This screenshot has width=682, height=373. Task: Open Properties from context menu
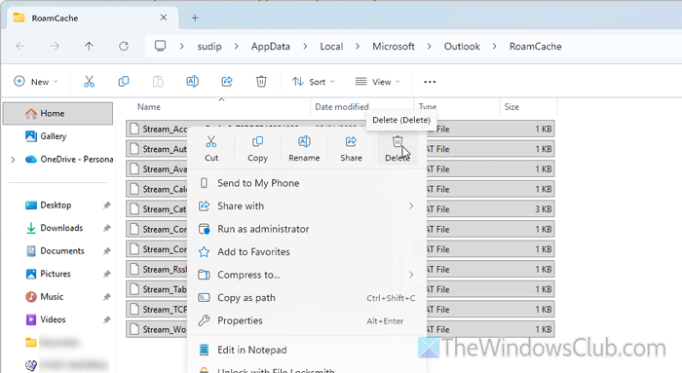306,320
